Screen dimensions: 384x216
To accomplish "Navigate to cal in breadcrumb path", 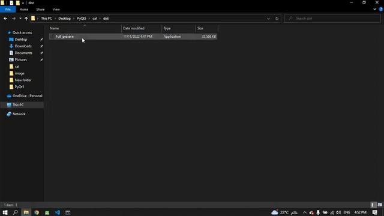I will pos(95,19).
